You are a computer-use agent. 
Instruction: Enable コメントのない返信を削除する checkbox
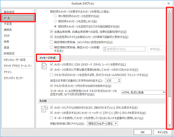point(51,42)
